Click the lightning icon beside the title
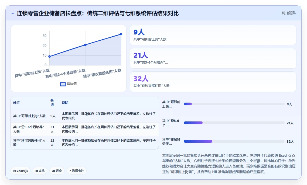307x185 pixels. pyautogui.click(x=13, y=14)
